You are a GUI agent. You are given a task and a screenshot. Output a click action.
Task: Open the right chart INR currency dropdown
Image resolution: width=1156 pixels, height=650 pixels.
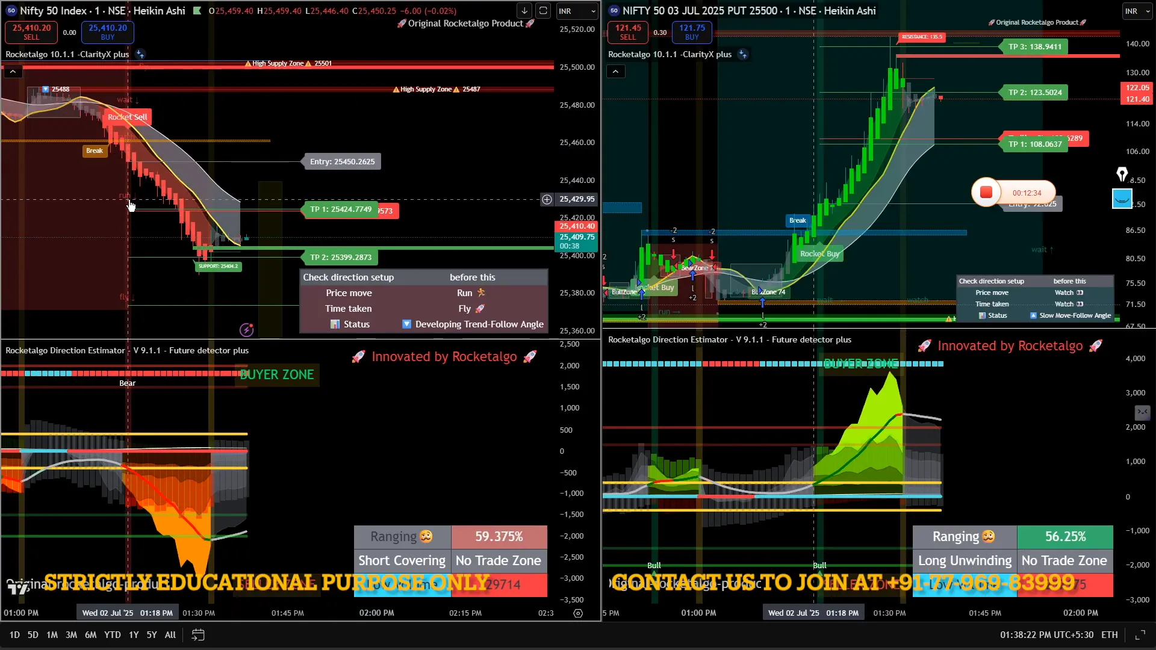(x=1137, y=11)
